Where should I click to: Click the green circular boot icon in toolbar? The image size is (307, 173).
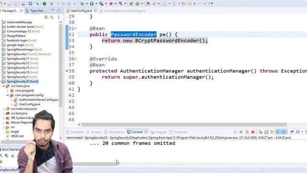pos(45,4)
